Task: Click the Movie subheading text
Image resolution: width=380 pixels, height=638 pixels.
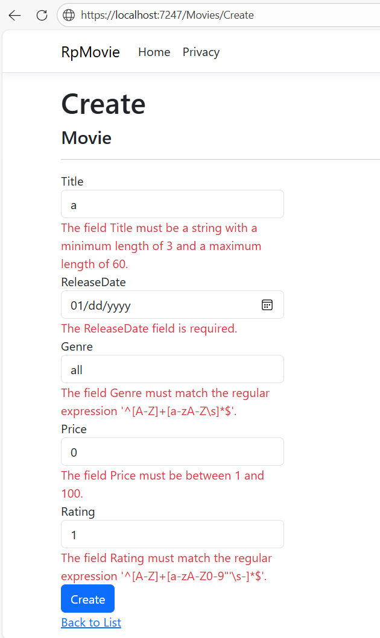Action: (x=86, y=138)
